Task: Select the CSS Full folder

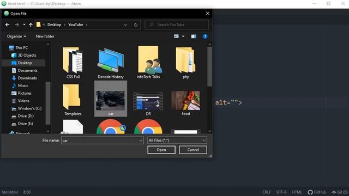Action: tap(73, 63)
